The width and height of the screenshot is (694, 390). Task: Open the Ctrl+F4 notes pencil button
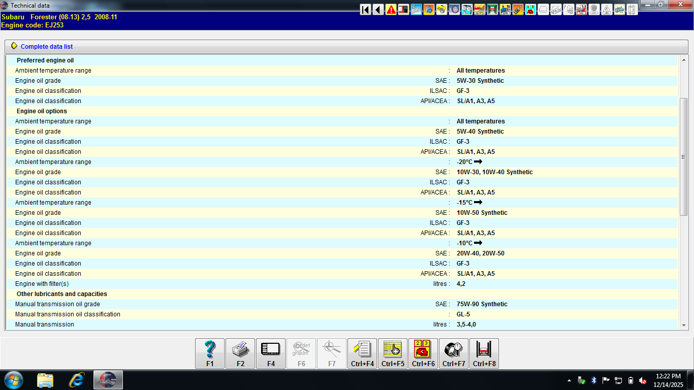pos(362,353)
